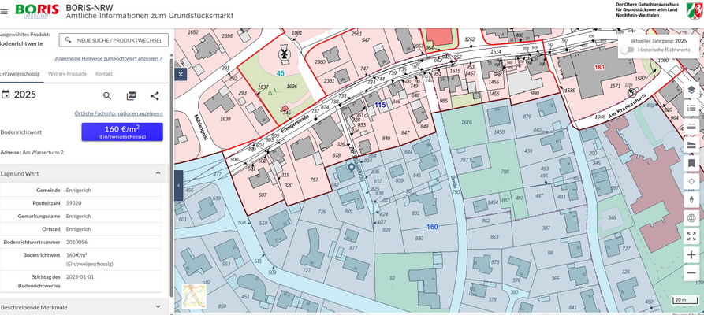Click the basemap thumbnail on the map
The height and width of the screenshot is (315, 704).
(194, 295)
